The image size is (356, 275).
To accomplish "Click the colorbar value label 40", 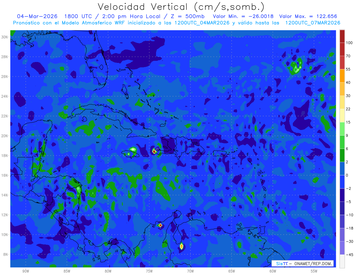I will tap(348, 82).
